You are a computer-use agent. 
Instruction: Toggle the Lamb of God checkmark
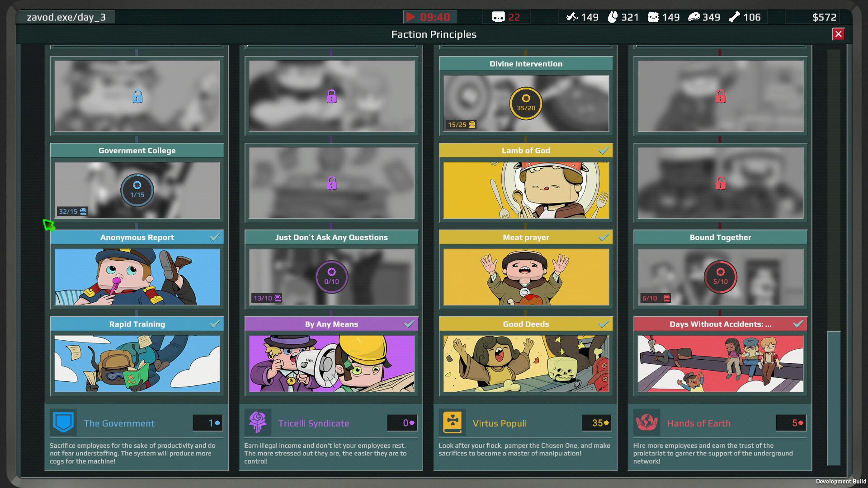point(604,150)
